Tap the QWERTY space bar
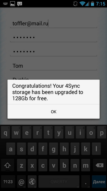The width and height of the screenshot is (107, 191). tap(59, 182)
